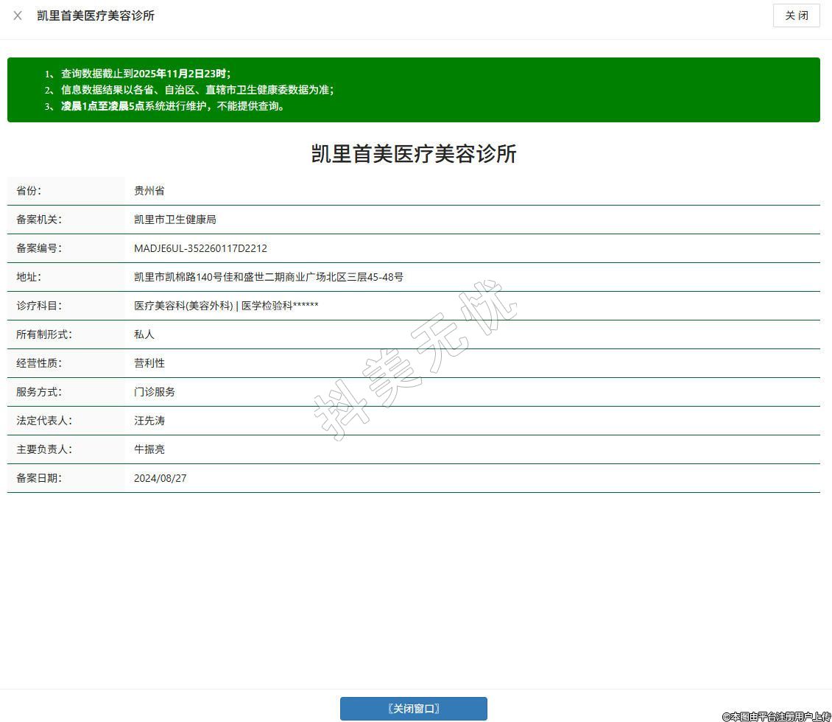This screenshot has height=722, width=832.
Task: Click the service type value 门诊服务
Action: pyautogui.click(x=155, y=392)
